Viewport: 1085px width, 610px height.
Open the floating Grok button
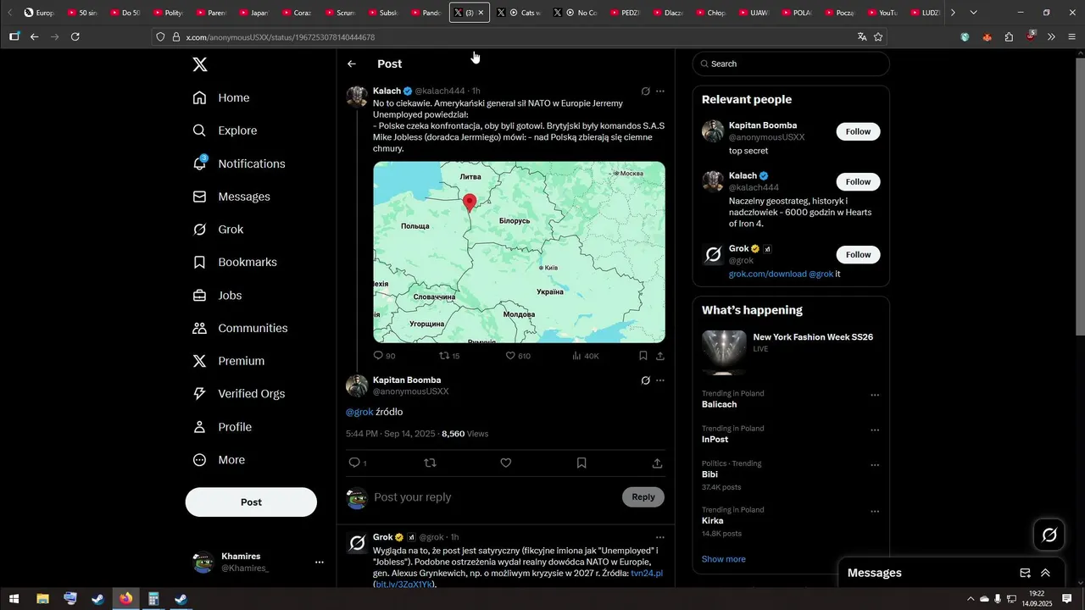[x=1049, y=535]
